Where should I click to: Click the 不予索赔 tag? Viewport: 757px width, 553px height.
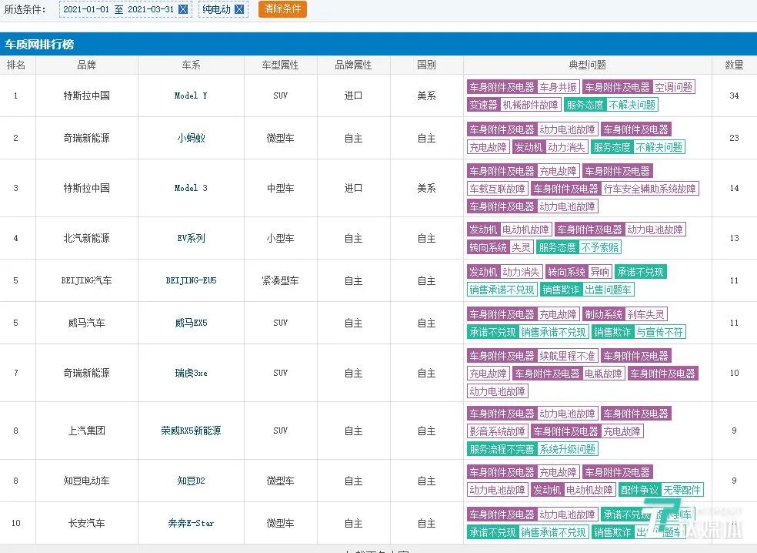pyautogui.click(x=599, y=247)
